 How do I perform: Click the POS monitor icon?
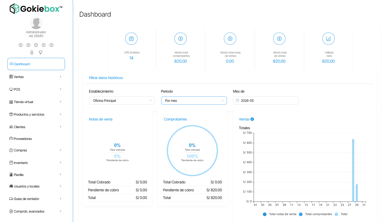(x=11, y=89)
